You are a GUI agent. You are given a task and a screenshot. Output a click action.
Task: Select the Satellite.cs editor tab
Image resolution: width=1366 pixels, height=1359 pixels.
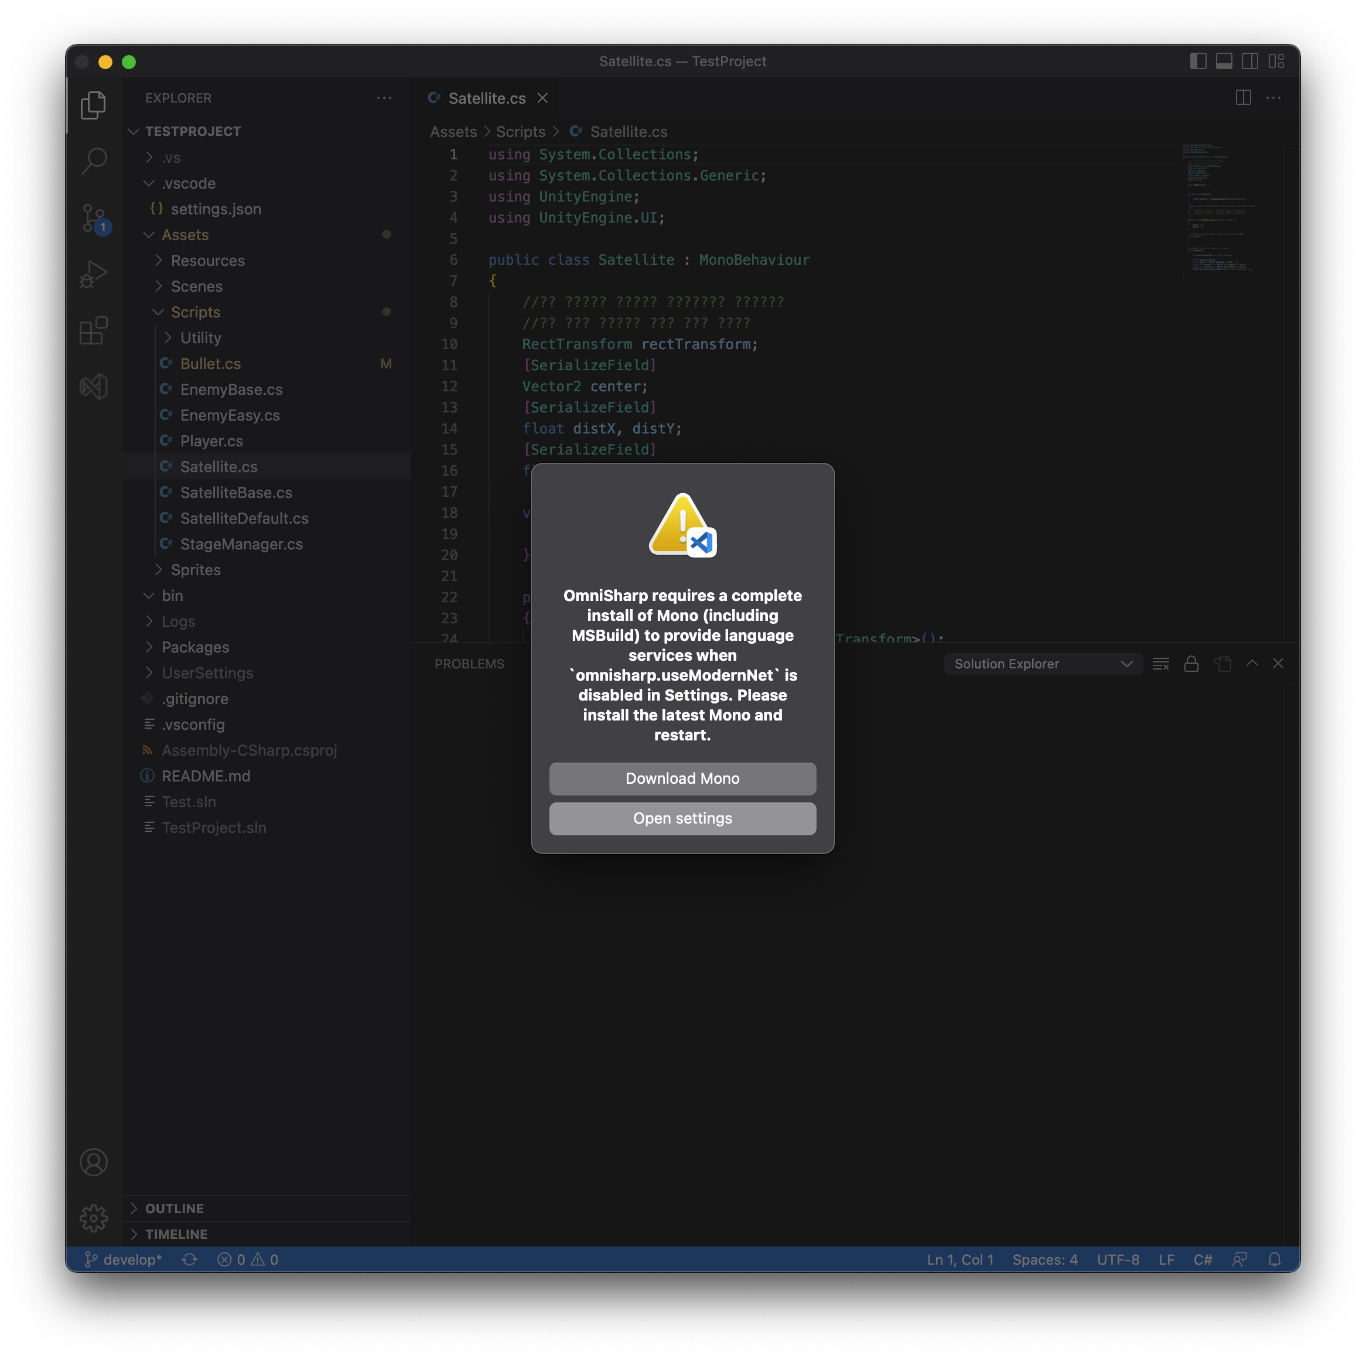[486, 98]
